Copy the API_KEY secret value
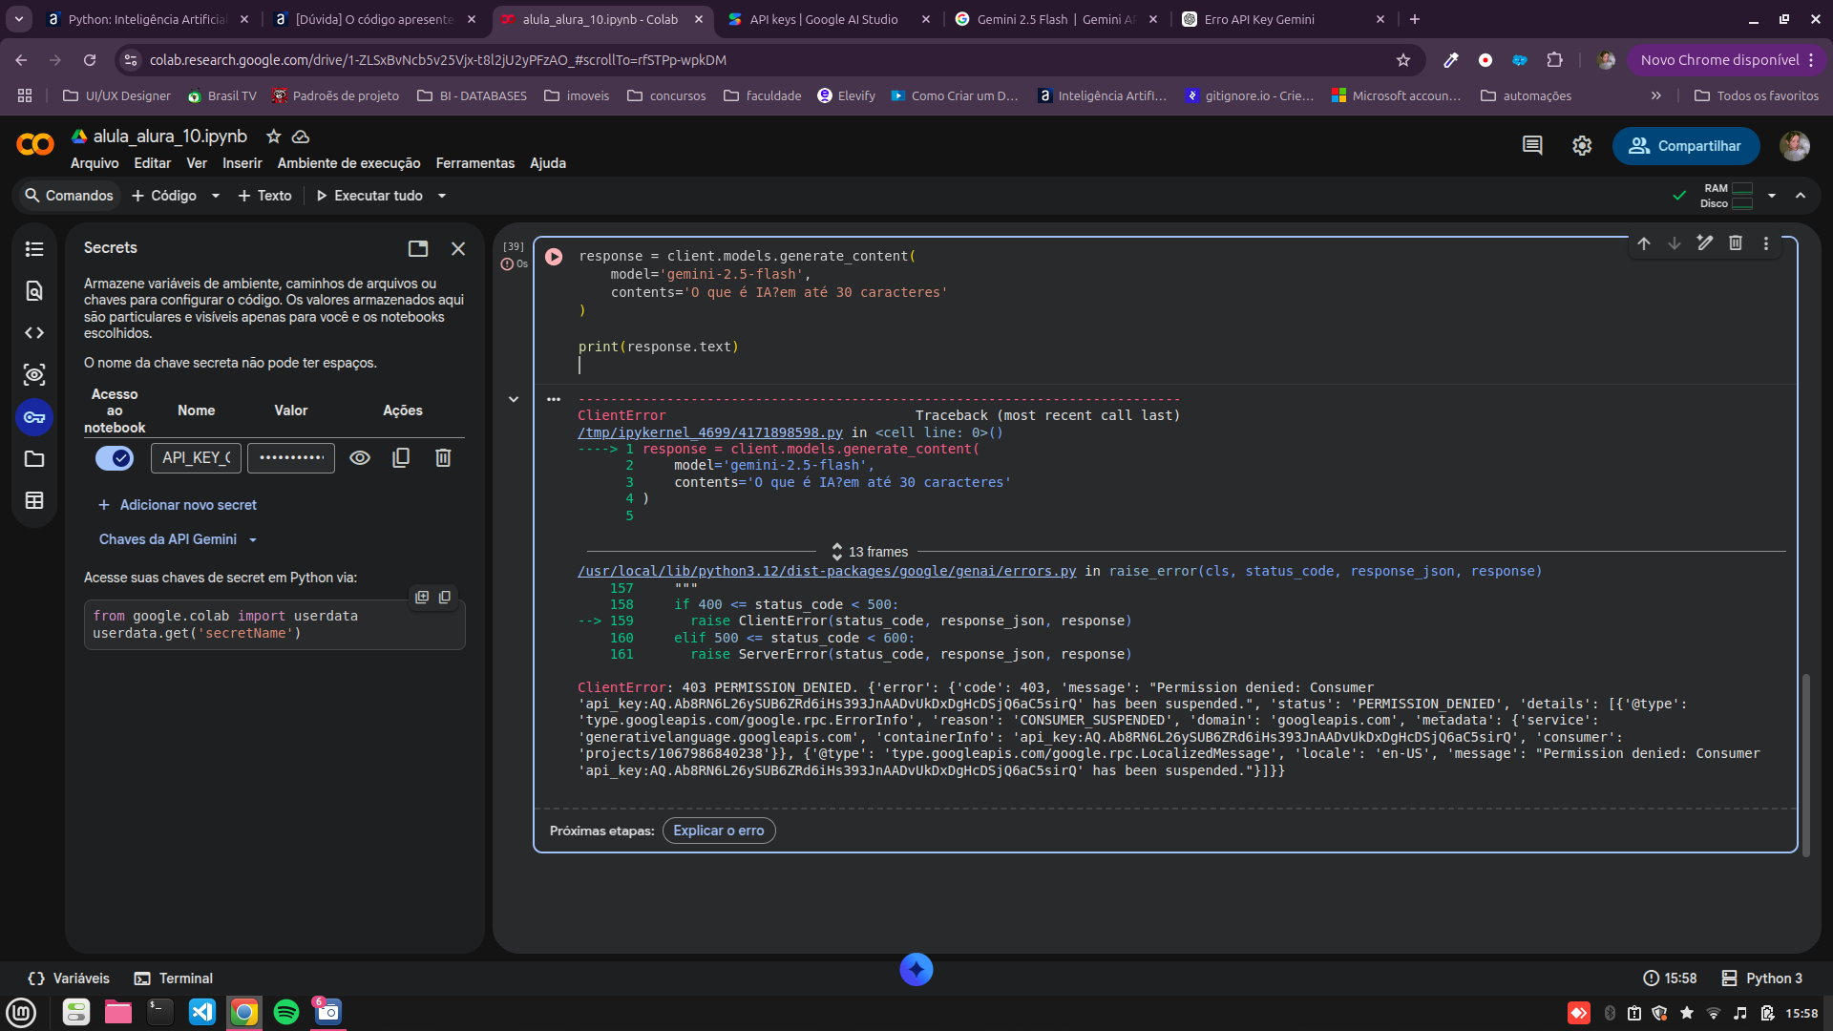The height and width of the screenshot is (1031, 1833). pos(401,458)
